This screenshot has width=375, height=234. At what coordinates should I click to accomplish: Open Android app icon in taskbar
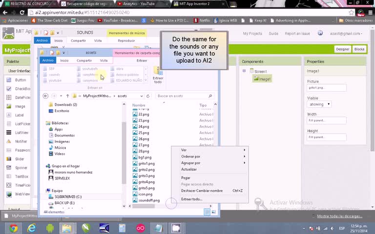click(50, 228)
